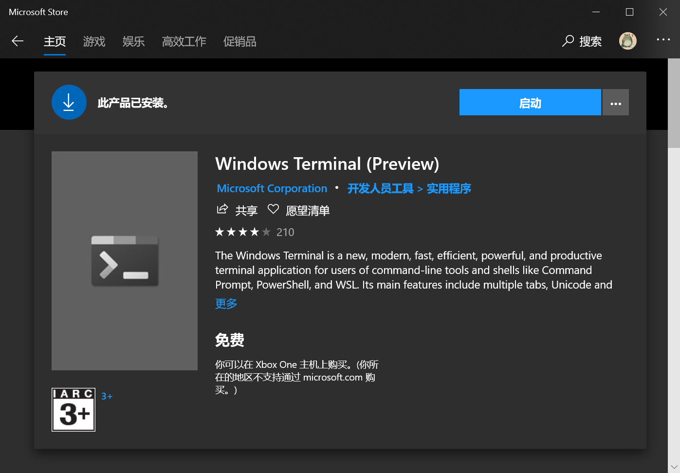The width and height of the screenshot is (680, 473).
Task: Open the 主页 tab
Action: (x=55, y=42)
